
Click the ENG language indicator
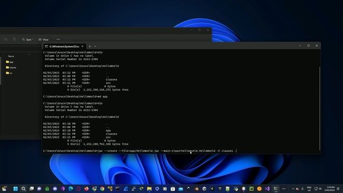[309, 189]
